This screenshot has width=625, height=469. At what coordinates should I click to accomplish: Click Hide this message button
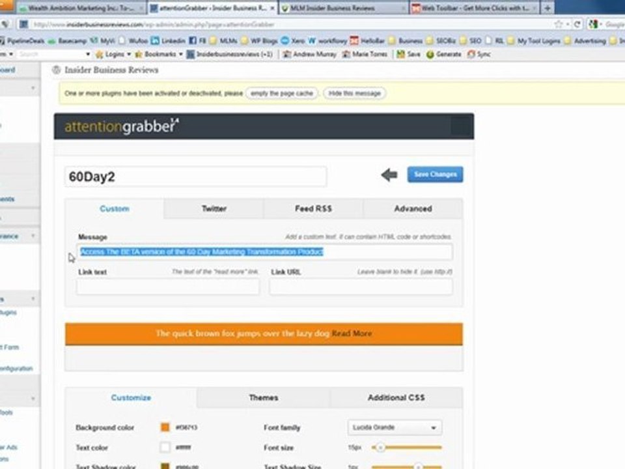pos(354,93)
